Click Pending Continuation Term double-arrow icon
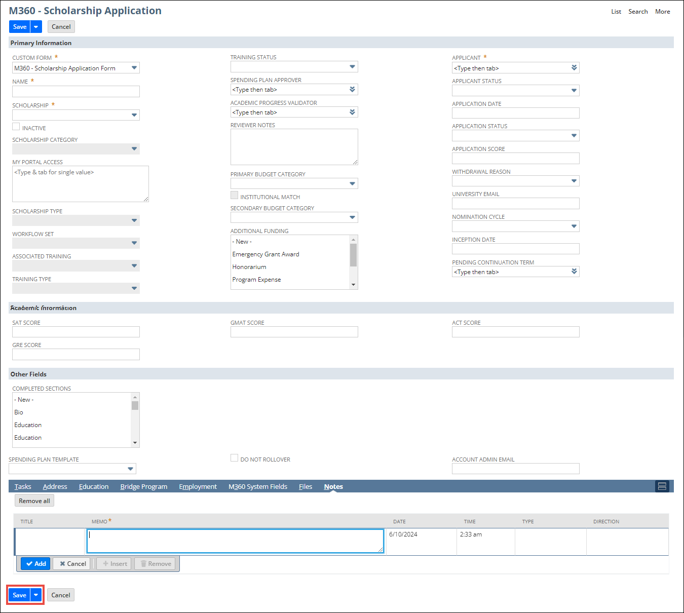 point(574,272)
